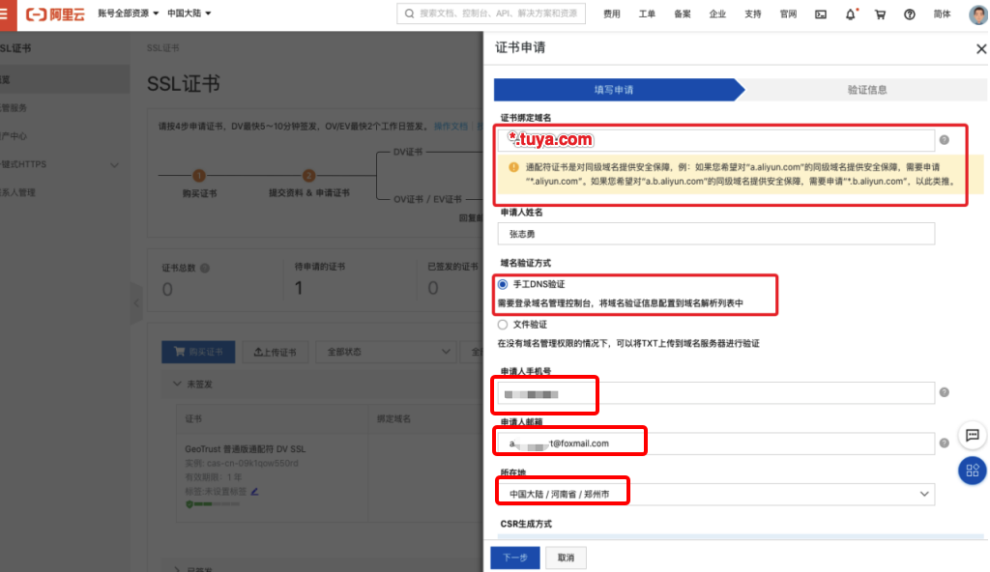The height and width of the screenshot is (572, 990).
Task: Collapse the left sidebar with the handle
Action: (136, 303)
